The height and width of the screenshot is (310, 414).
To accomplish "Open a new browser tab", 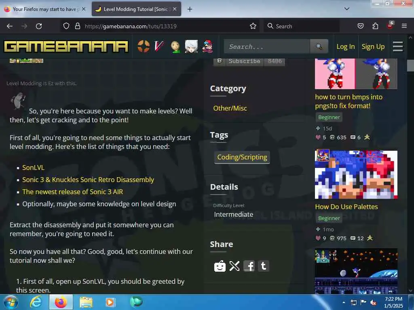I will (x=190, y=9).
